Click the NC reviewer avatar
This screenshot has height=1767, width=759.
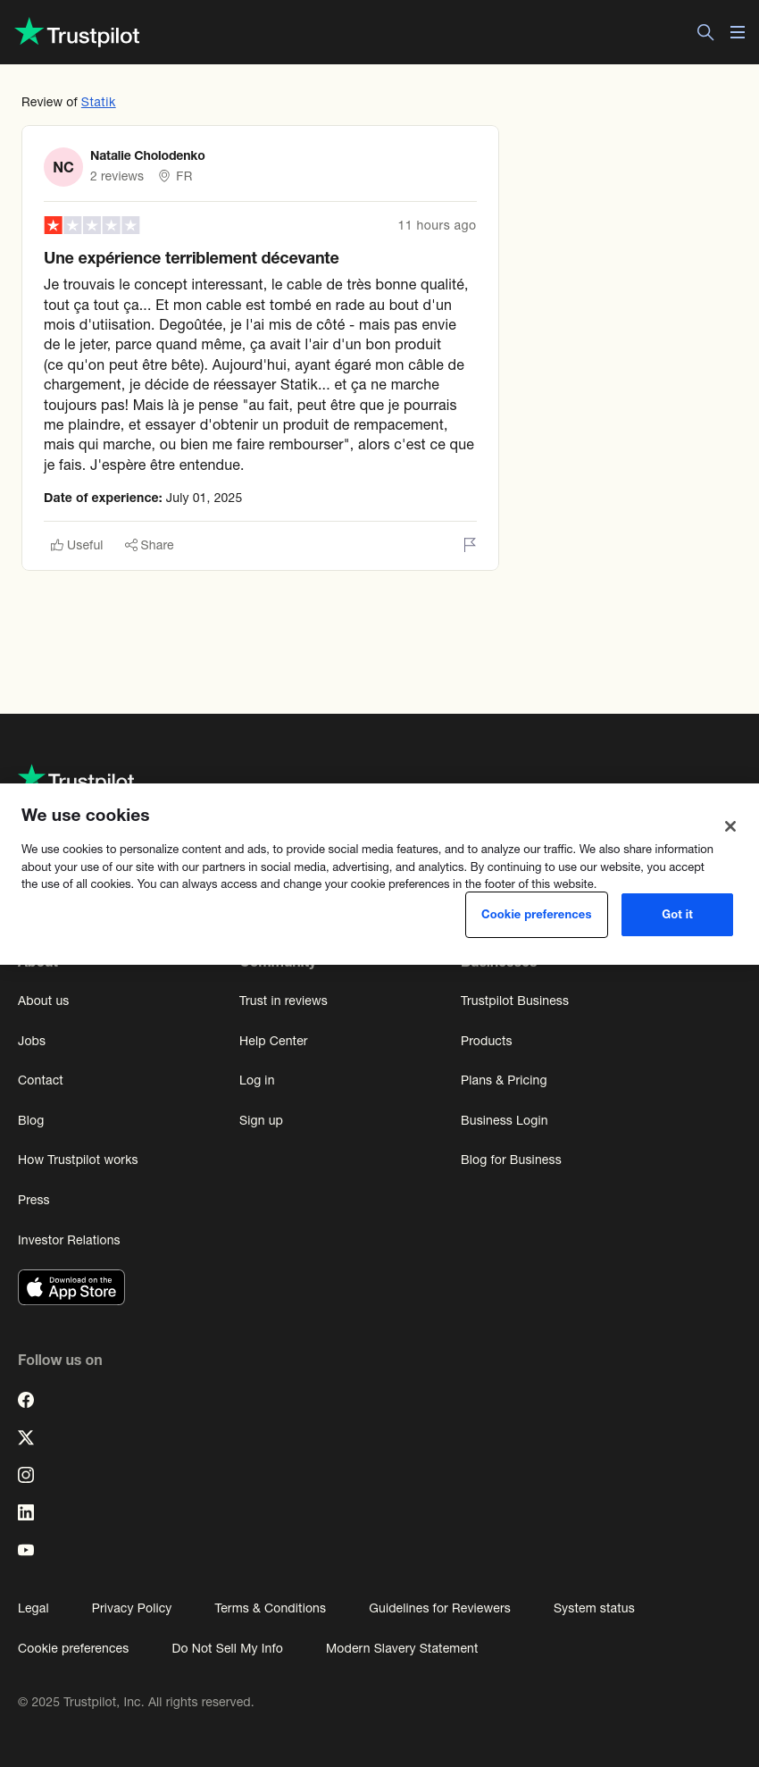click(63, 167)
